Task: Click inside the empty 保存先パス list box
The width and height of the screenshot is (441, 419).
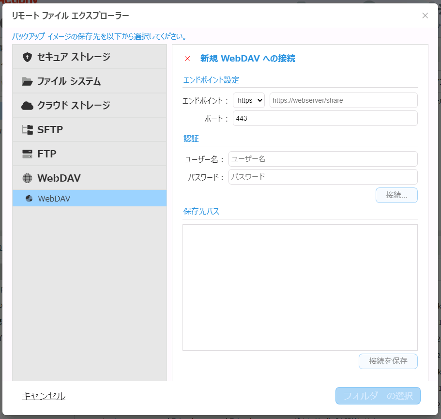Action: point(300,287)
